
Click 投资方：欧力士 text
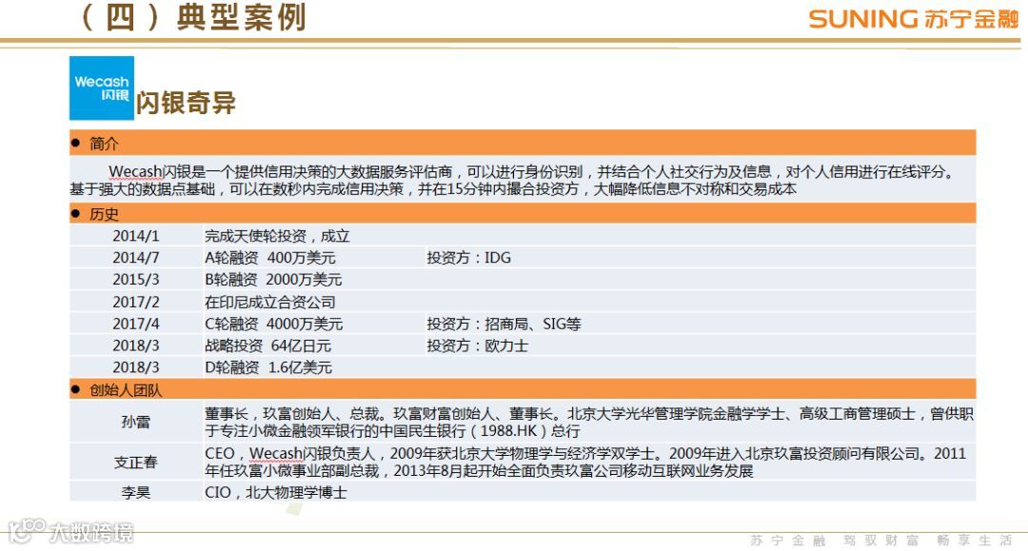pos(477,345)
